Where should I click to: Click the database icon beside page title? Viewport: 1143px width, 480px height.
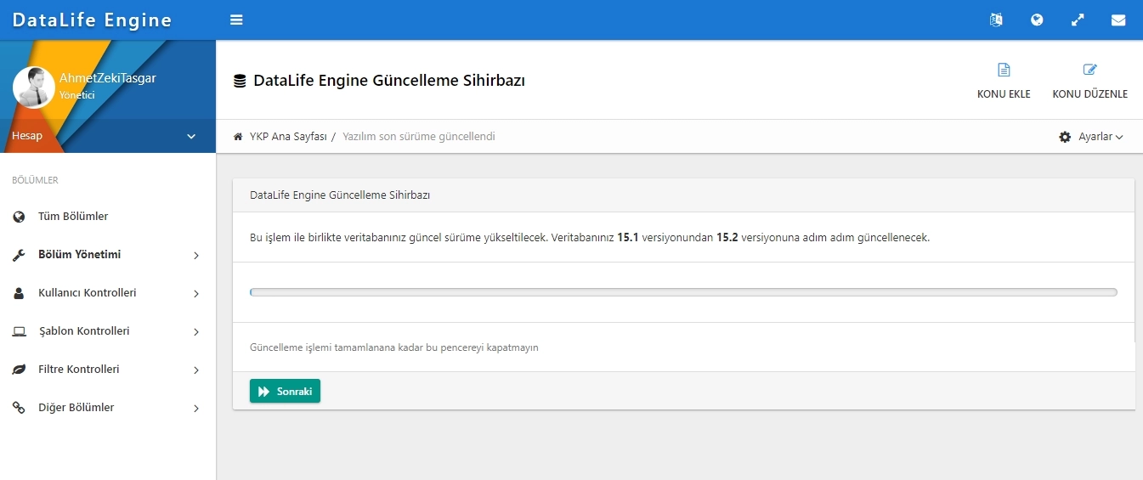(240, 82)
